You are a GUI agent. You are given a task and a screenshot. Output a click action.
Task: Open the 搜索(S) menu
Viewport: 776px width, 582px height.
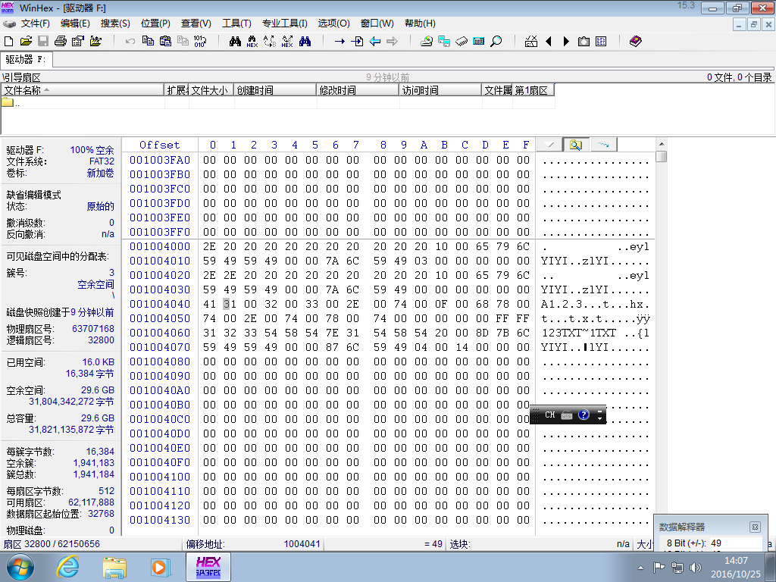(x=115, y=23)
